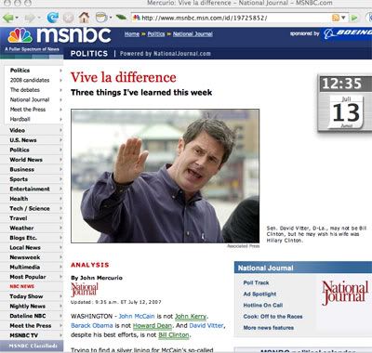Click the gray Stop loading icon
This screenshot has width=372, height=353.
(69, 18)
